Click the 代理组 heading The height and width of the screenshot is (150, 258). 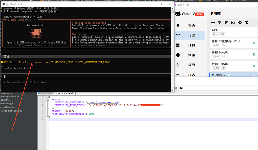tap(216, 14)
